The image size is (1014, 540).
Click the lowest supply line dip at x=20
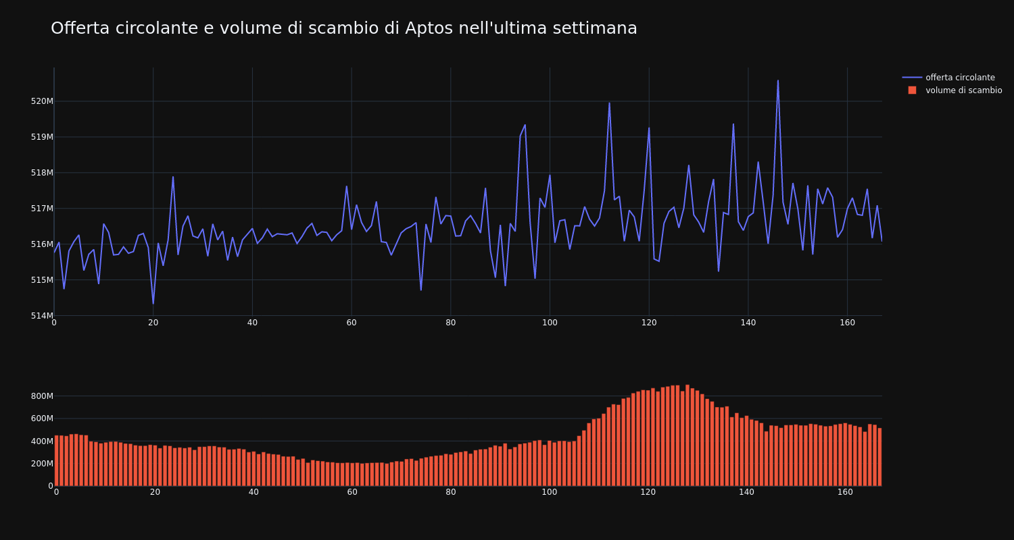153,303
